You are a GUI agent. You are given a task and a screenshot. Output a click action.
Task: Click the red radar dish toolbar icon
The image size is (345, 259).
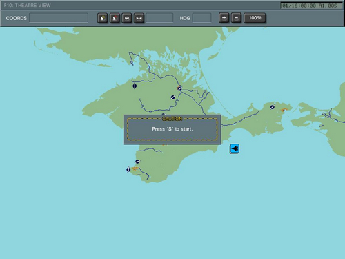tap(115, 18)
